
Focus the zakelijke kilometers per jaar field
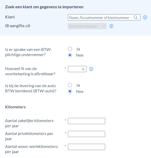[x=87, y=121]
